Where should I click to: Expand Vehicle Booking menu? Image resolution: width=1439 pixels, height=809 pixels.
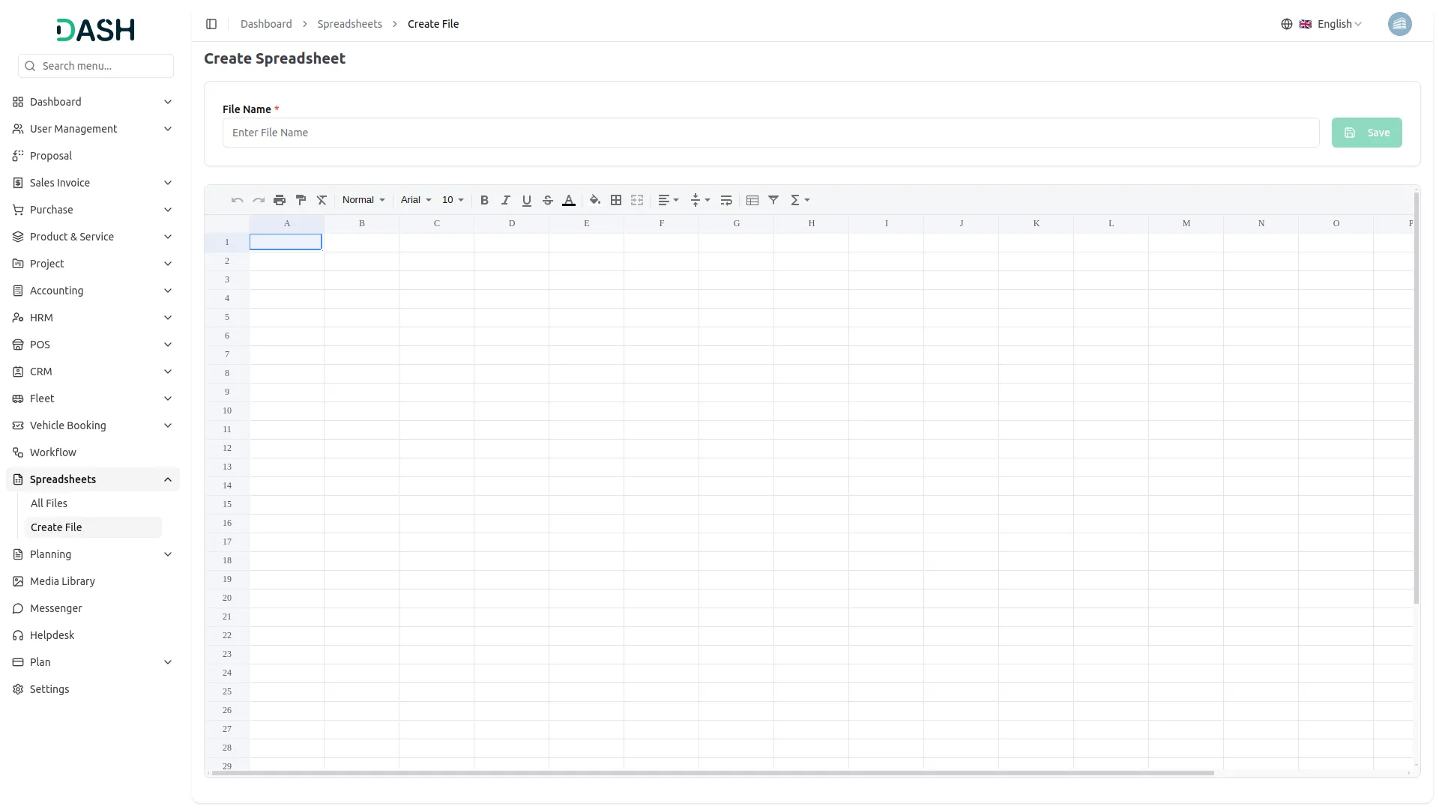[93, 425]
